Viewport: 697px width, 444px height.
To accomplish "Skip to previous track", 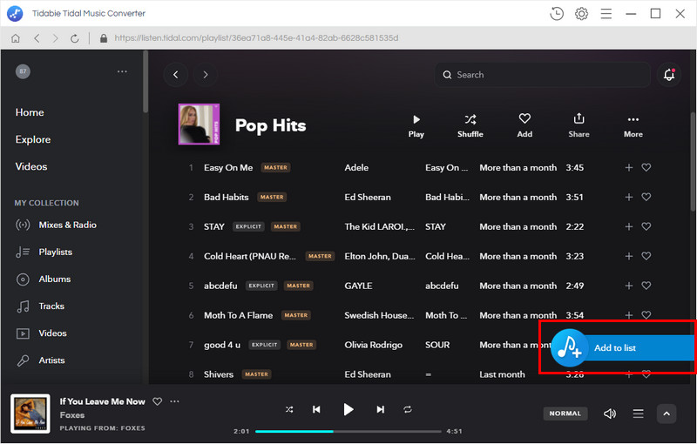I will click(x=316, y=409).
